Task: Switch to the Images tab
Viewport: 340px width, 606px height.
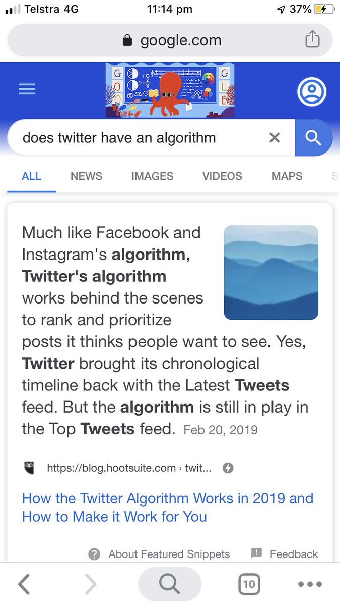Action: [152, 176]
